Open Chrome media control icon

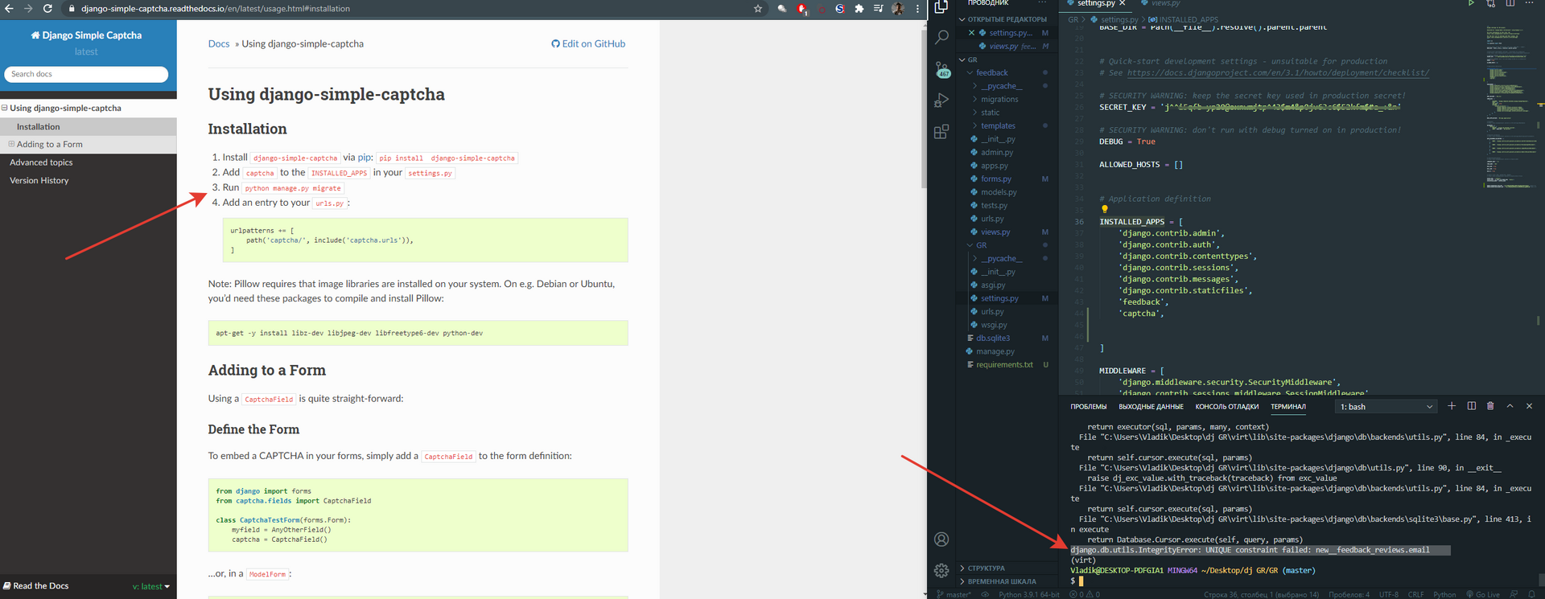(x=878, y=9)
